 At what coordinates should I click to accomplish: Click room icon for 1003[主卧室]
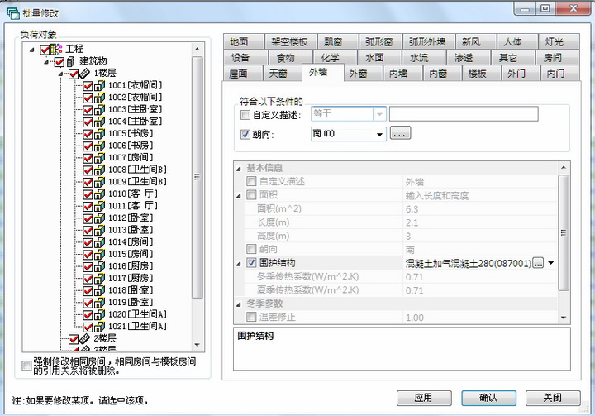coord(99,110)
